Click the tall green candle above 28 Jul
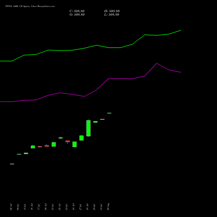Screen dimensions: 217x217 click(89, 128)
